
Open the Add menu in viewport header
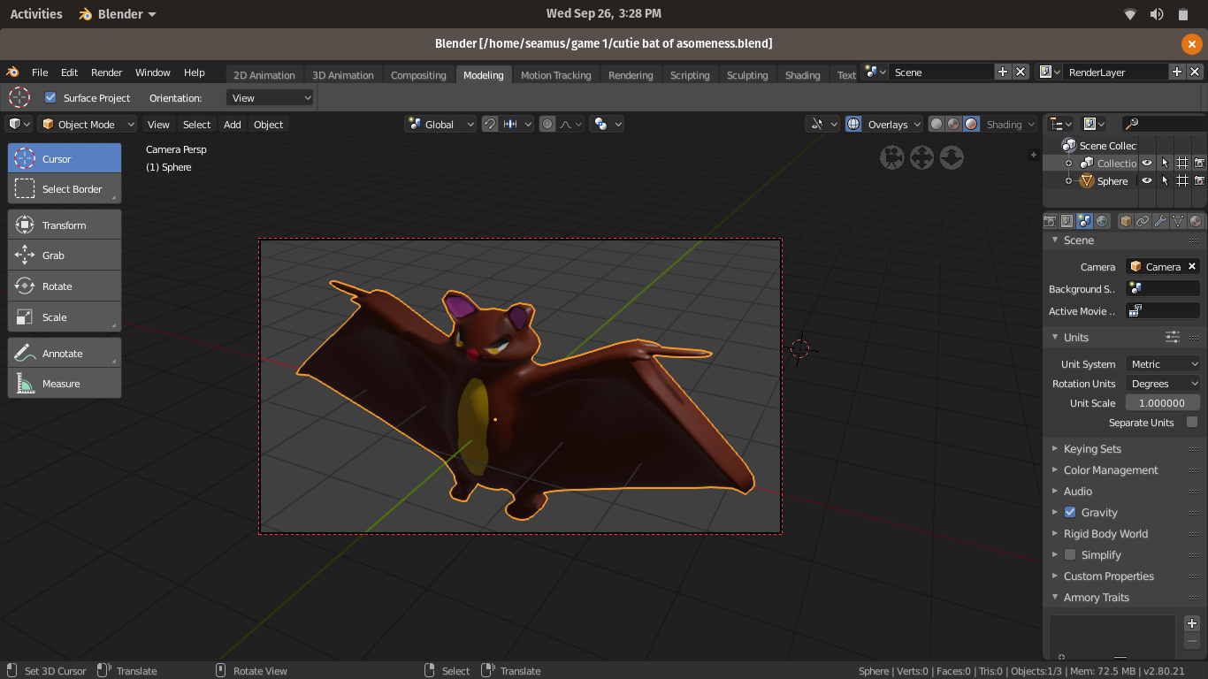(x=232, y=125)
